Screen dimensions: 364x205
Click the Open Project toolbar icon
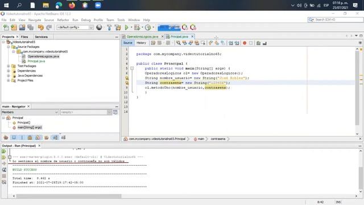[22, 27]
